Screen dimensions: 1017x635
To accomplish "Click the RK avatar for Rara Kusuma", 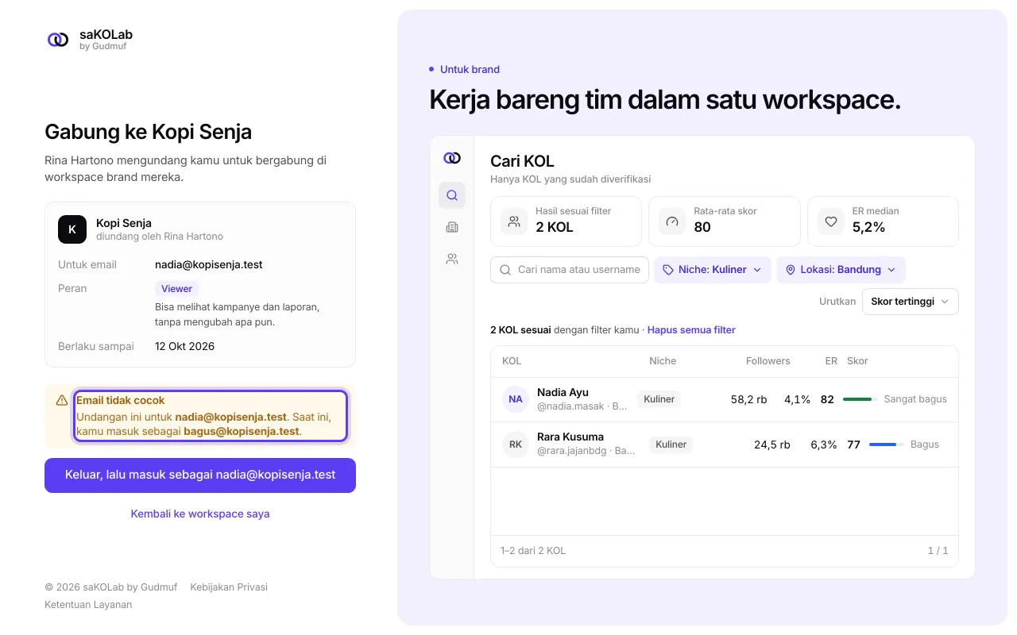I will [516, 444].
